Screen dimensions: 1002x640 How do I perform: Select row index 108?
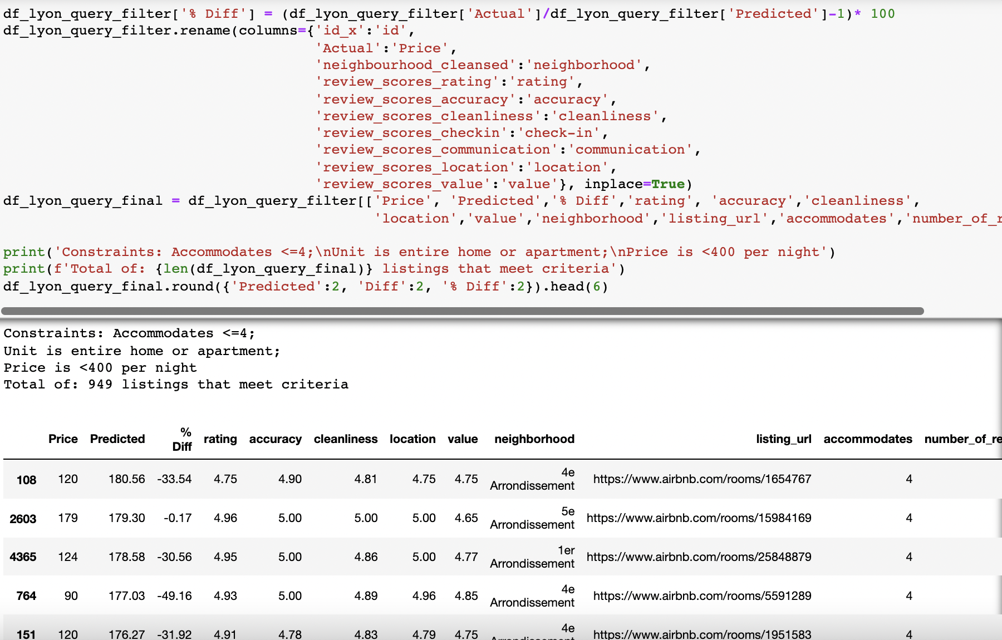pos(26,480)
